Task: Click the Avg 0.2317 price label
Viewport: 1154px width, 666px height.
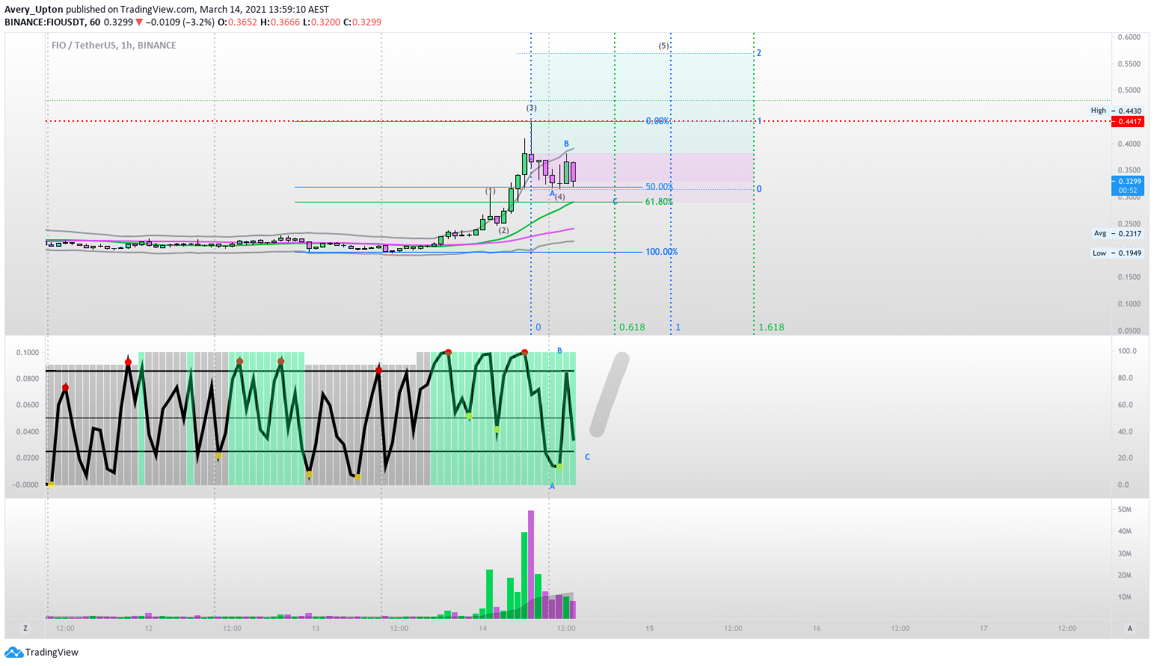Action: tap(1118, 233)
